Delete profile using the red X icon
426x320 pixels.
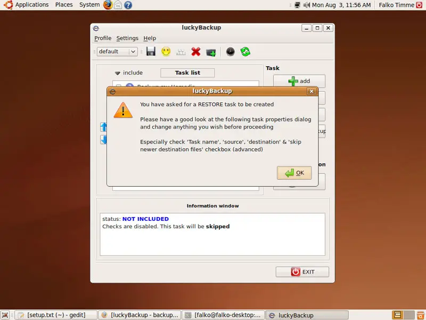coord(195,51)
